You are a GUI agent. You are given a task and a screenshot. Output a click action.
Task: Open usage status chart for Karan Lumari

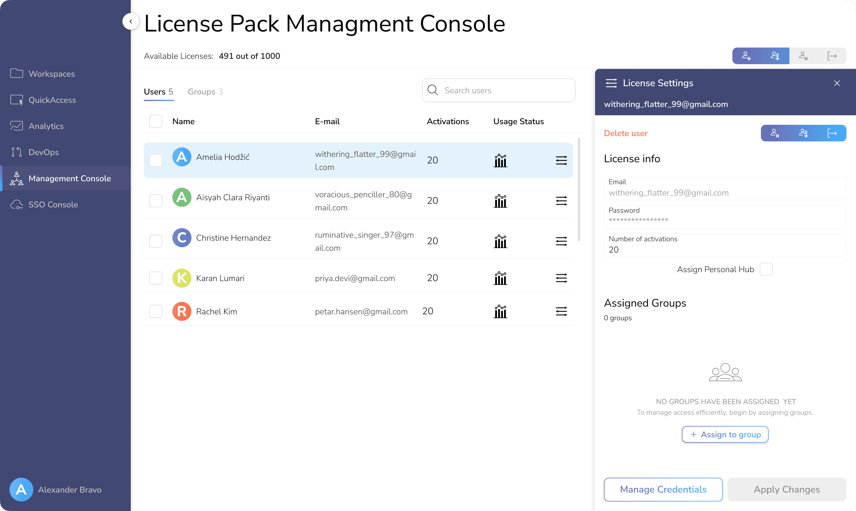click(x=501, y=278)
